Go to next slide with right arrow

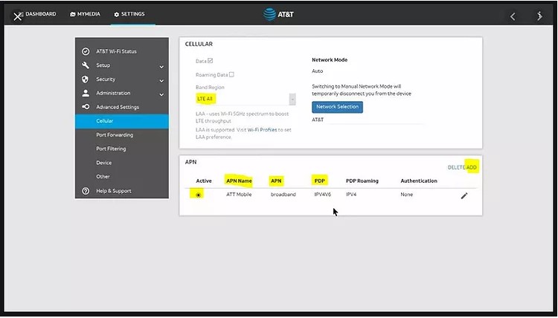tap(539, 16)
